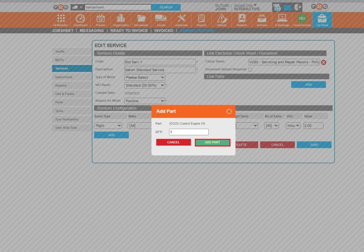This screenshot has height=252, width=364.
Task: Open the Asset Type Rigid dropdown
Action: [108, 125]
